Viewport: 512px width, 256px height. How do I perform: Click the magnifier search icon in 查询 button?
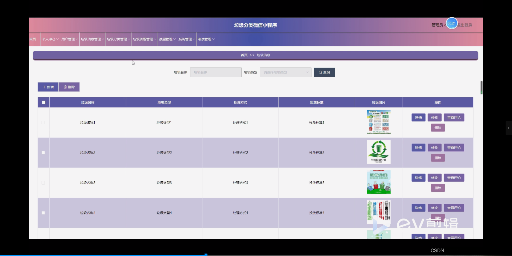click(321, 72)
